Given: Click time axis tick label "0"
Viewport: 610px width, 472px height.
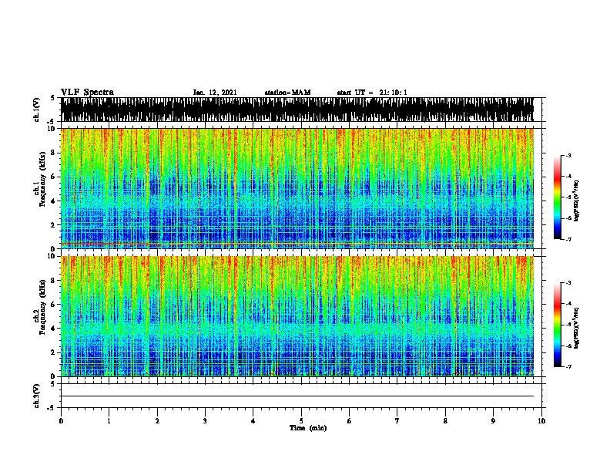Looking at the screenshot, I should coord(61,421).
